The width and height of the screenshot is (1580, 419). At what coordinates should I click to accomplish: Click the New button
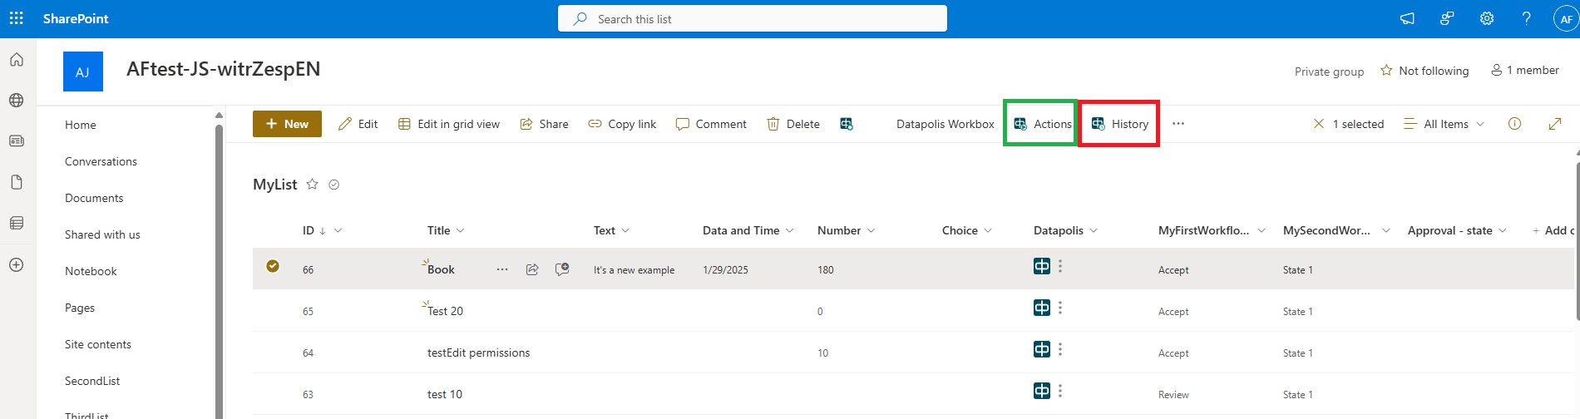pyautogui.click(x=287, y=124)
